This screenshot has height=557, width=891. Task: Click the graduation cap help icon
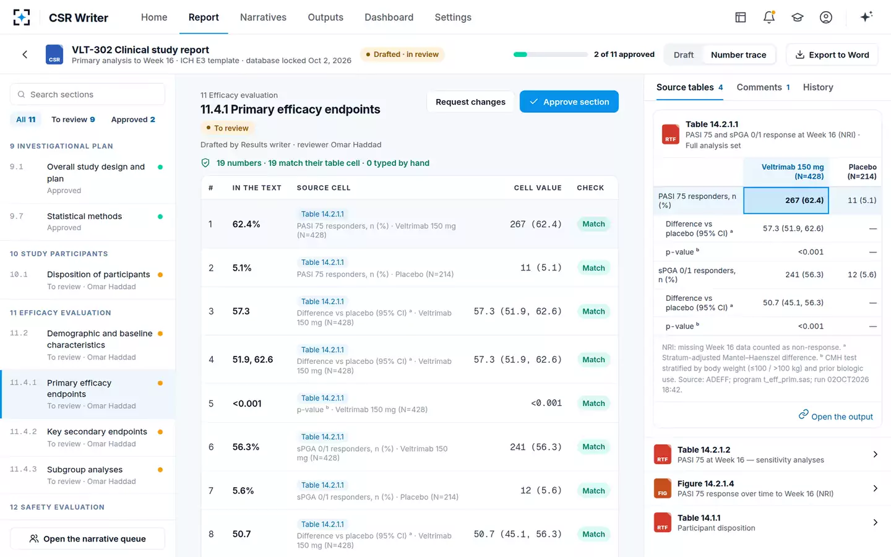click(798, 17)
